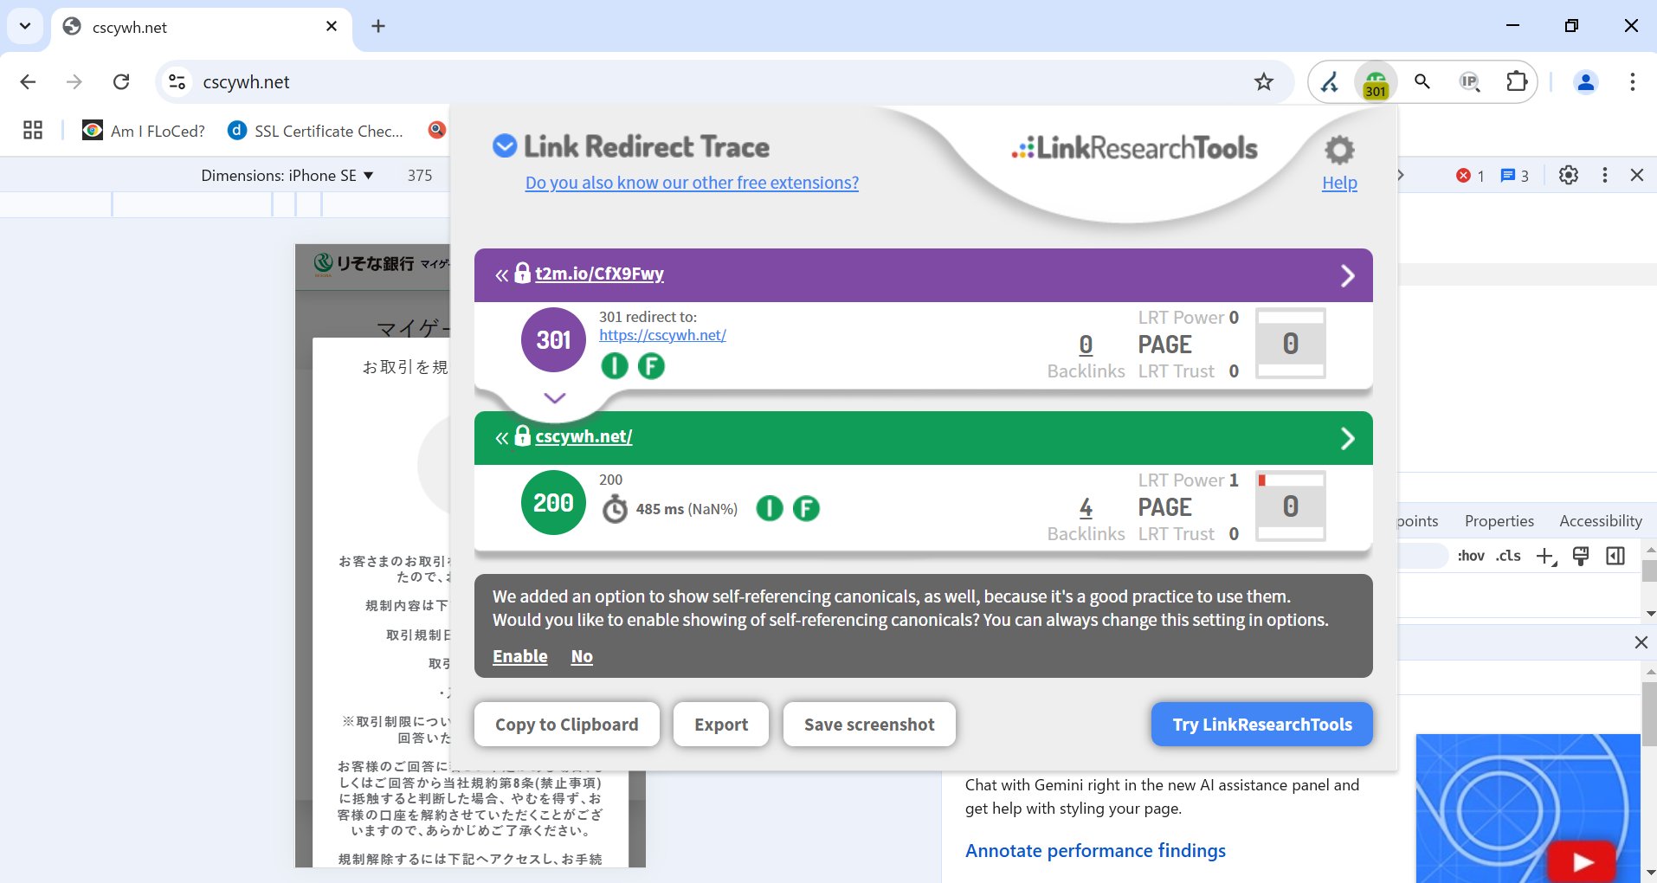Click the LRT Power Trust meter for cscywh.net

[1291, 507]
